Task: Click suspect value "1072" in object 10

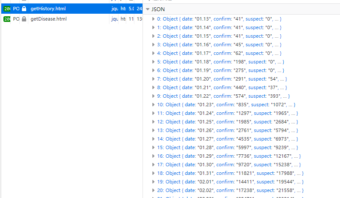Action: (279, 105)
